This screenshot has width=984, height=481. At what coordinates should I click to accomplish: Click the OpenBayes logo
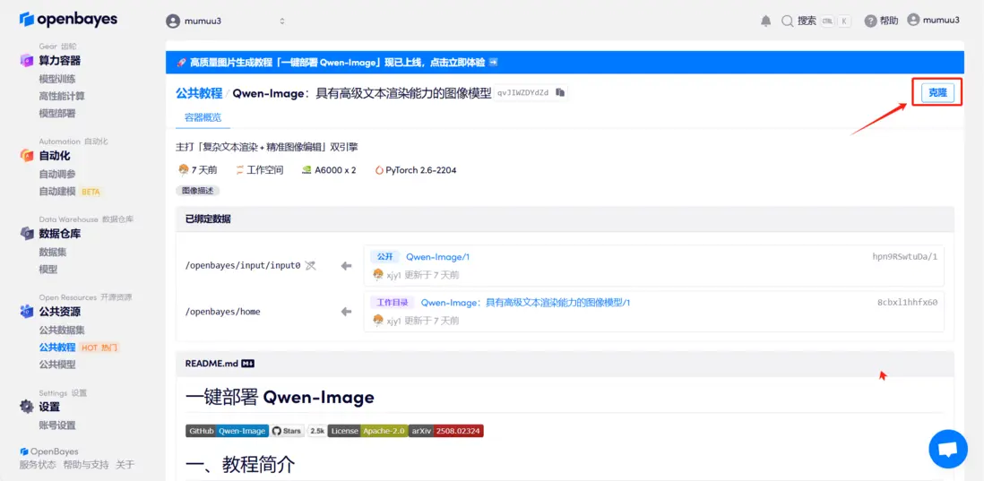click(68, 19)
